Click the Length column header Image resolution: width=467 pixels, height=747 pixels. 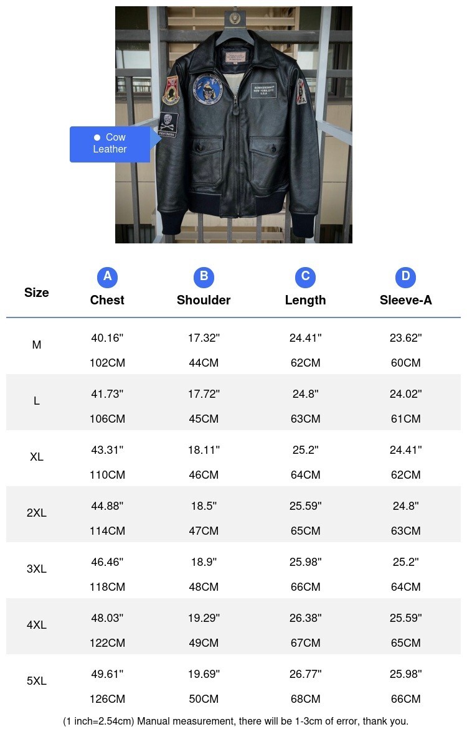(x=305, y=300)
